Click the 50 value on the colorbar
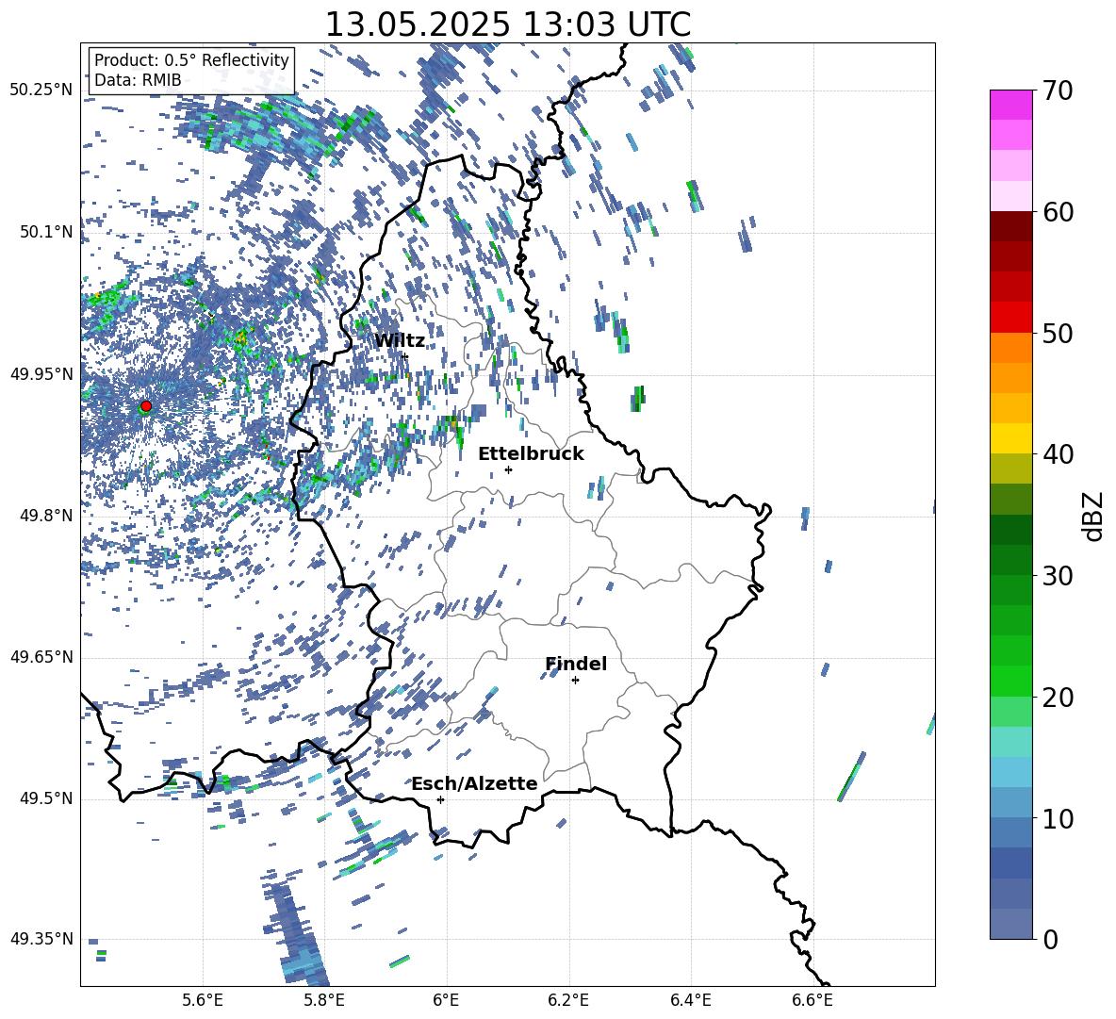 click(x=1059, y=334)
